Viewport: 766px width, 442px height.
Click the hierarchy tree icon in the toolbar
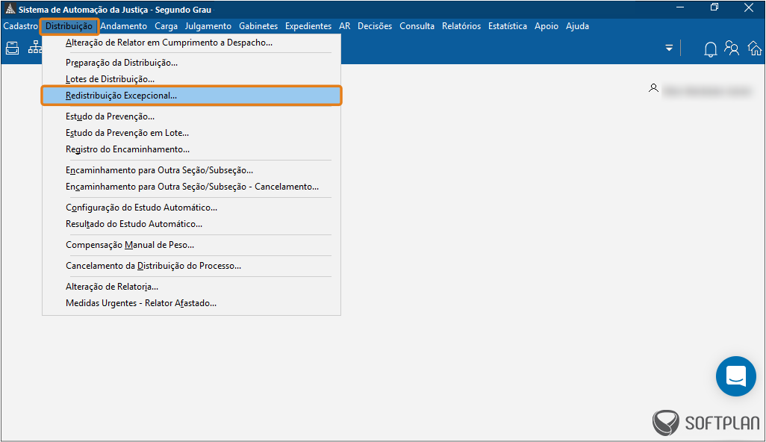click(35, 47)
